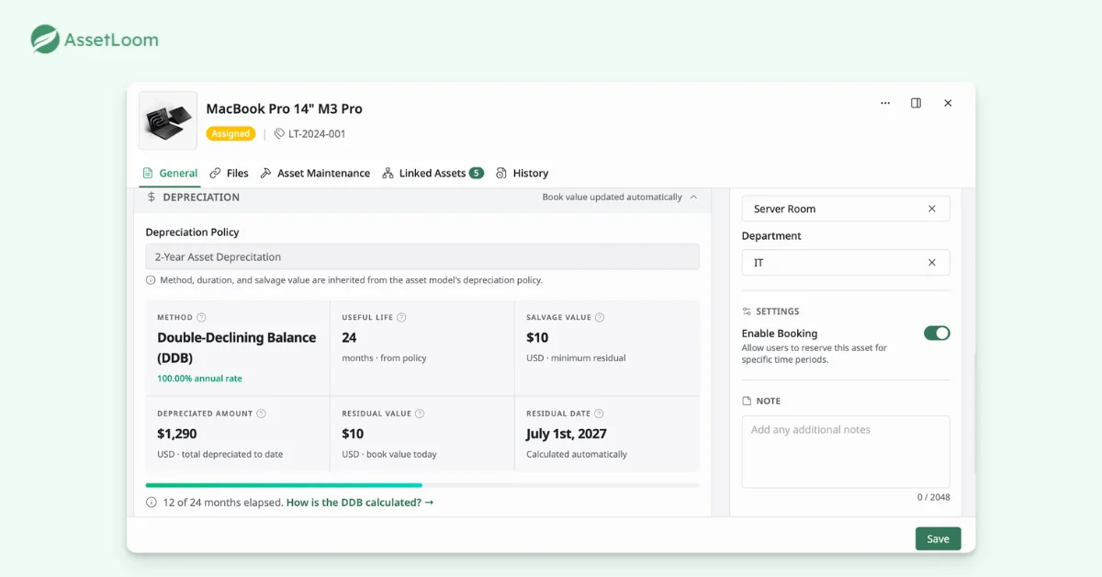1102x577 pixels.
Task: Click the useful life value '24'
Action: 349,338
